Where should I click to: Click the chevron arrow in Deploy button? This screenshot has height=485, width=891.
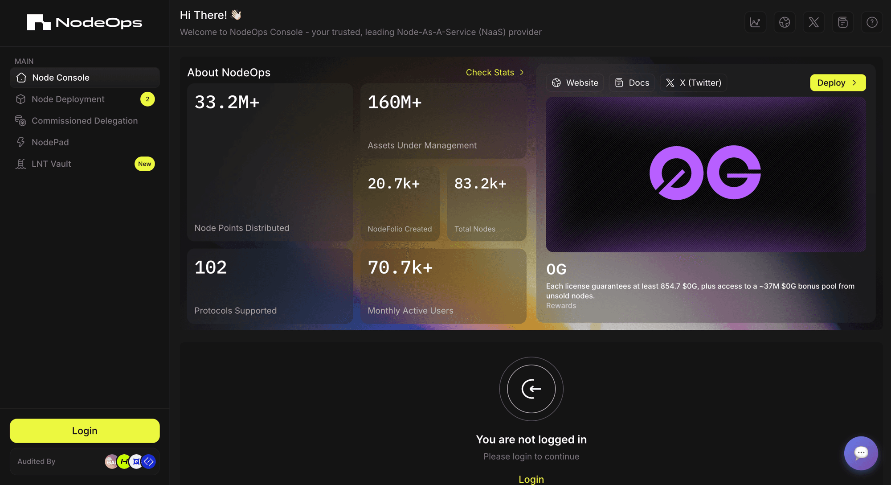[854, 83]
